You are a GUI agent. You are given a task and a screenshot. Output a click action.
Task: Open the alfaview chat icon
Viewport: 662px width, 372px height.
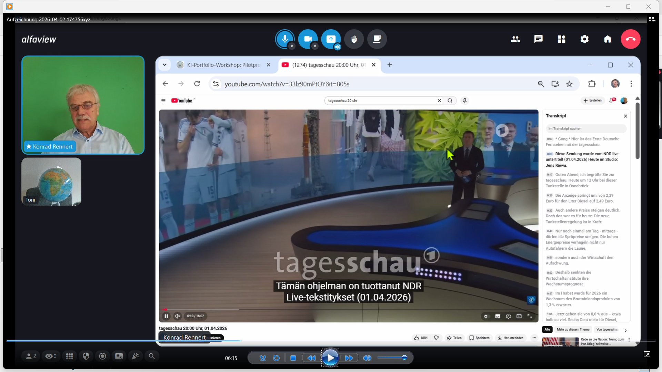pyautogui.click(x=538, y=39)
